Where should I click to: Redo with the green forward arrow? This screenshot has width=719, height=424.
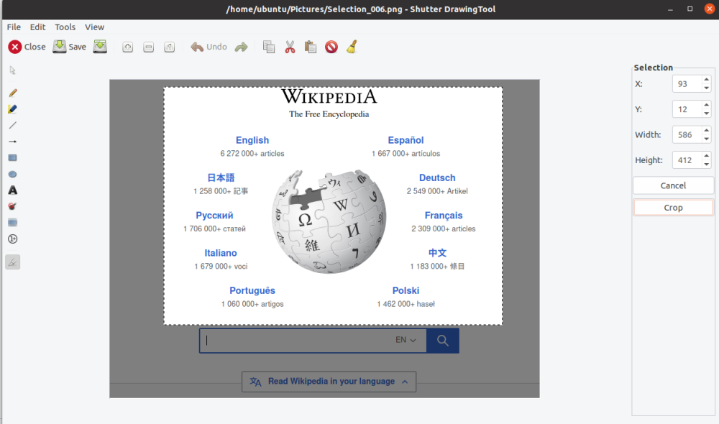(x=241, y=47)
